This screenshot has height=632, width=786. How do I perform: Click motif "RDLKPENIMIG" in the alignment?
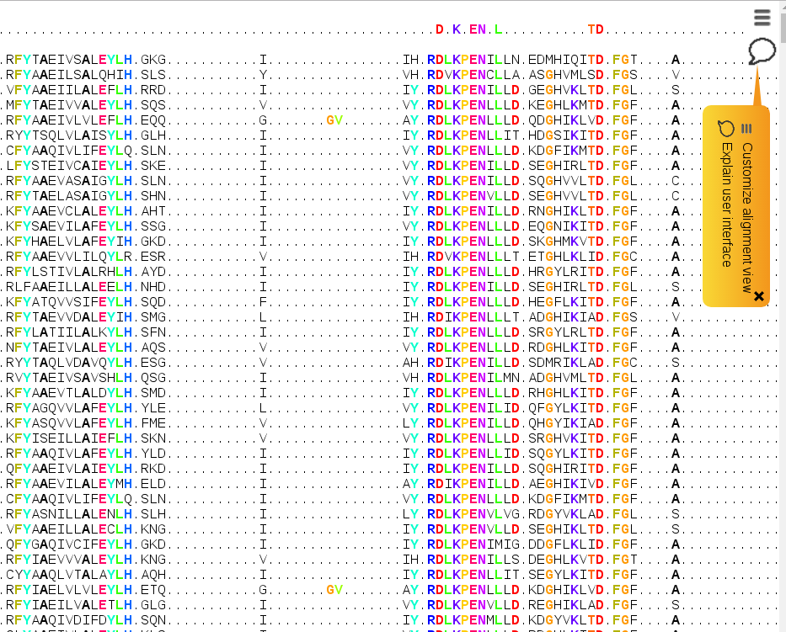(x=473, y=544)
